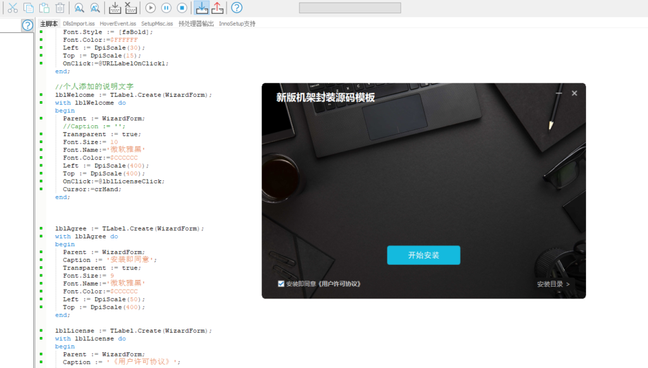Viewport: 648px width, 368px height.
Task: Click the Paste icon
Action: (x=43, y=8)
